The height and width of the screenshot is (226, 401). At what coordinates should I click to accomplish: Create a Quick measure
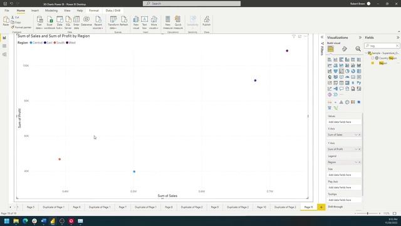178,23
